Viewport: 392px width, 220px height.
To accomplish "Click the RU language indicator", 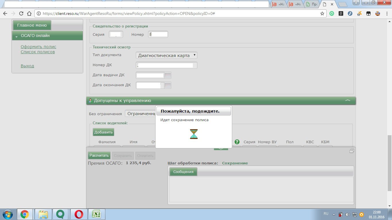I will (x=326, y=214).
